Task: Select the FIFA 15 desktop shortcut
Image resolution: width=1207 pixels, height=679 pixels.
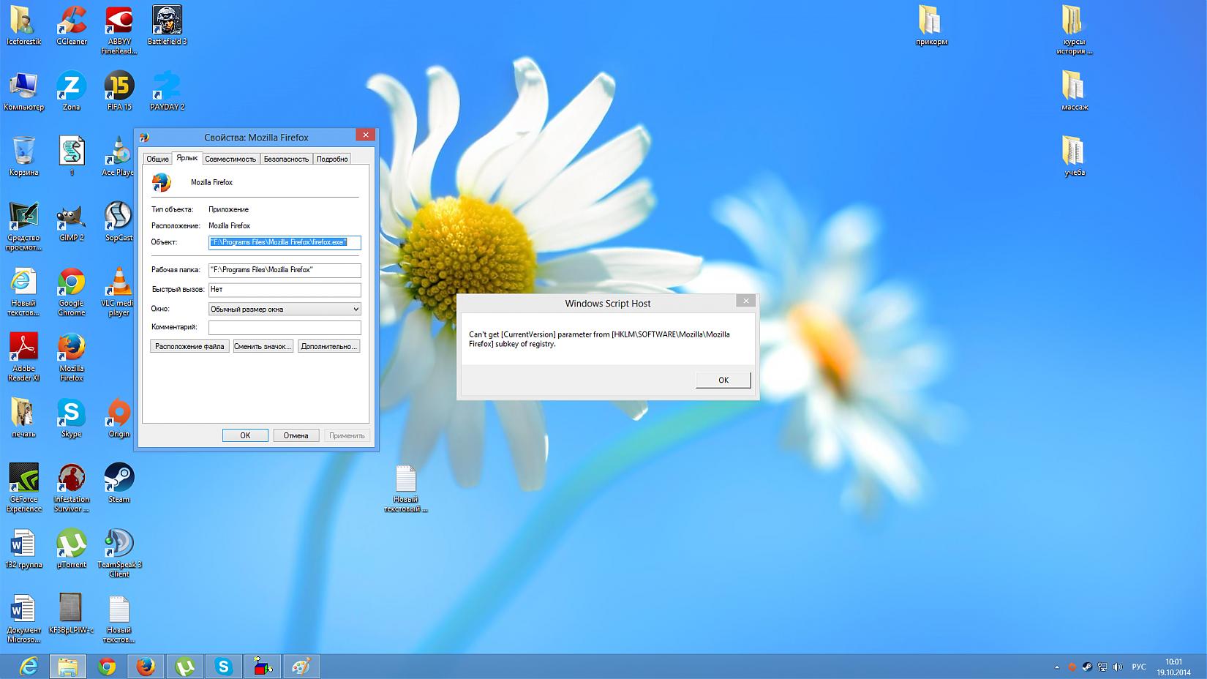Action: tap(119, 91)
